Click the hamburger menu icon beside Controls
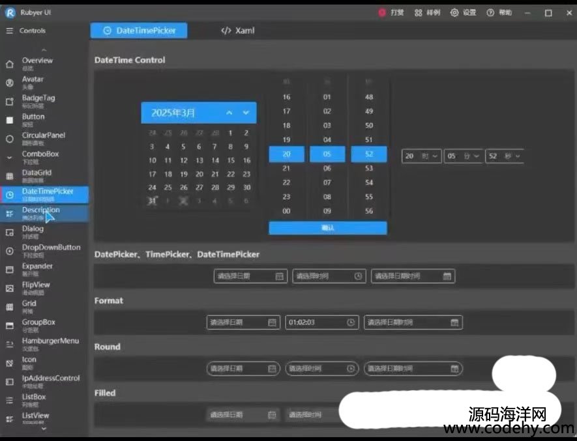Screen dimensions: 577x441 [x=9, y=31]
